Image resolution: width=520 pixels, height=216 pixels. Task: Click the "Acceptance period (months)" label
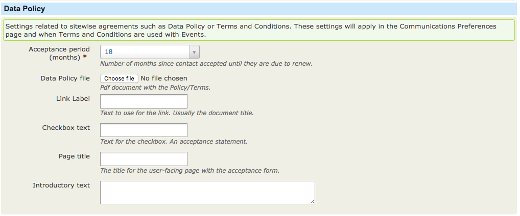[59, 53]
